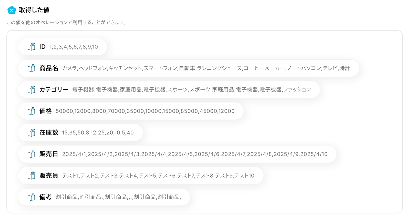Click the book icon next to 備考

point(31,197)
